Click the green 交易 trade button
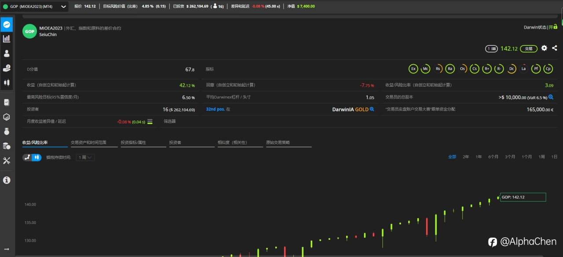Viewport: 563px width, 257px height. [x=529, y=48]
